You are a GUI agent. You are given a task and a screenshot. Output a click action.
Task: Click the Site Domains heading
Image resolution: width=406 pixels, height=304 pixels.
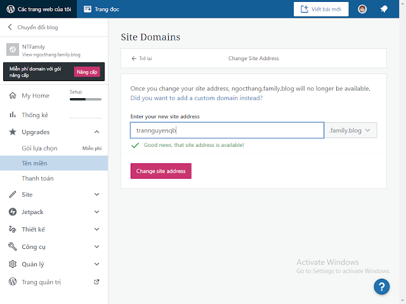point(150,37)
